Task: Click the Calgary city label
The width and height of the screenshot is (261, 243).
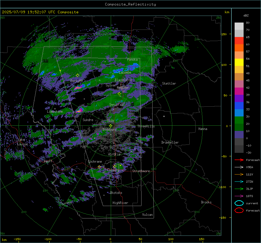Action: pyautogui.click(x=113, y=170)
